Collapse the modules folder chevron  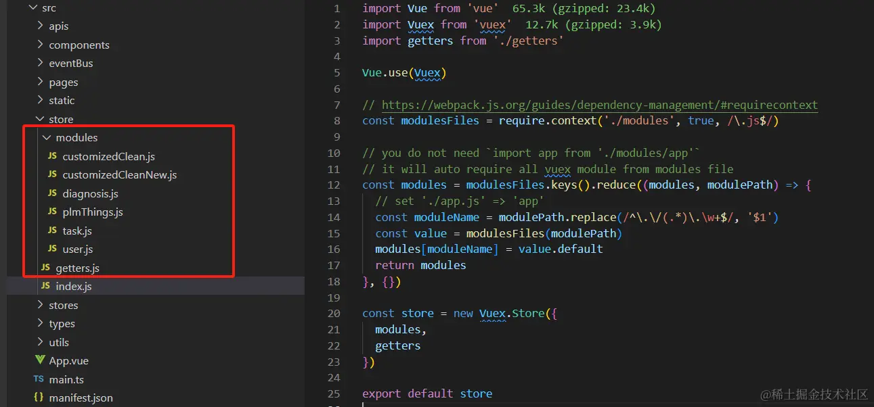pyautogui.click(x=47, y=138)
